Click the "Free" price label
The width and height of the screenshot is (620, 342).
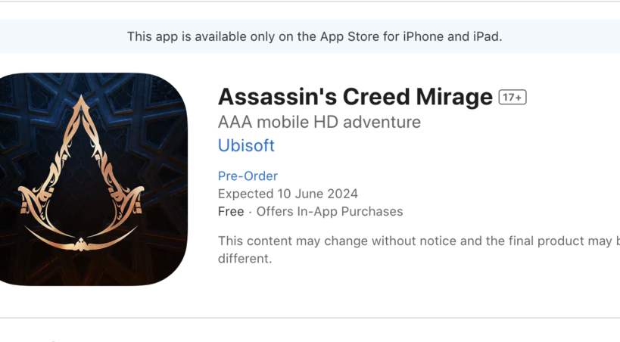point(231,212)
